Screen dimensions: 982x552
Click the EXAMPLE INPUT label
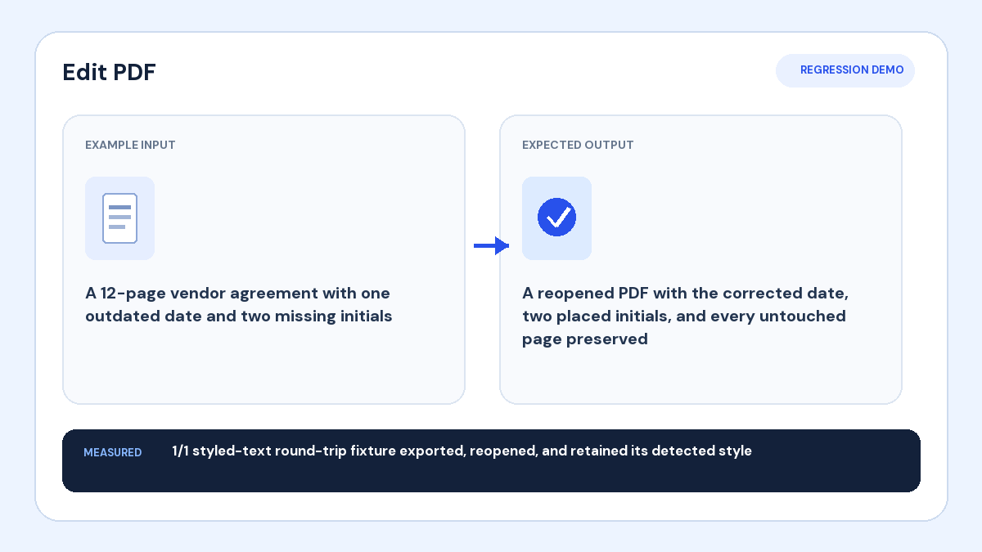(x=130, y=145)
